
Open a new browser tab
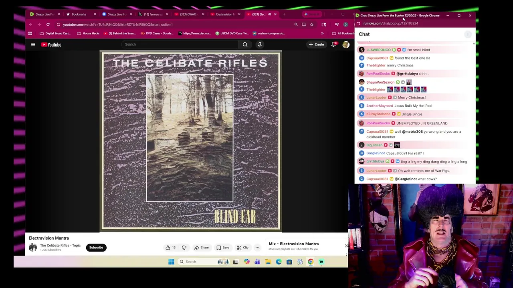(x=284, y=14)
